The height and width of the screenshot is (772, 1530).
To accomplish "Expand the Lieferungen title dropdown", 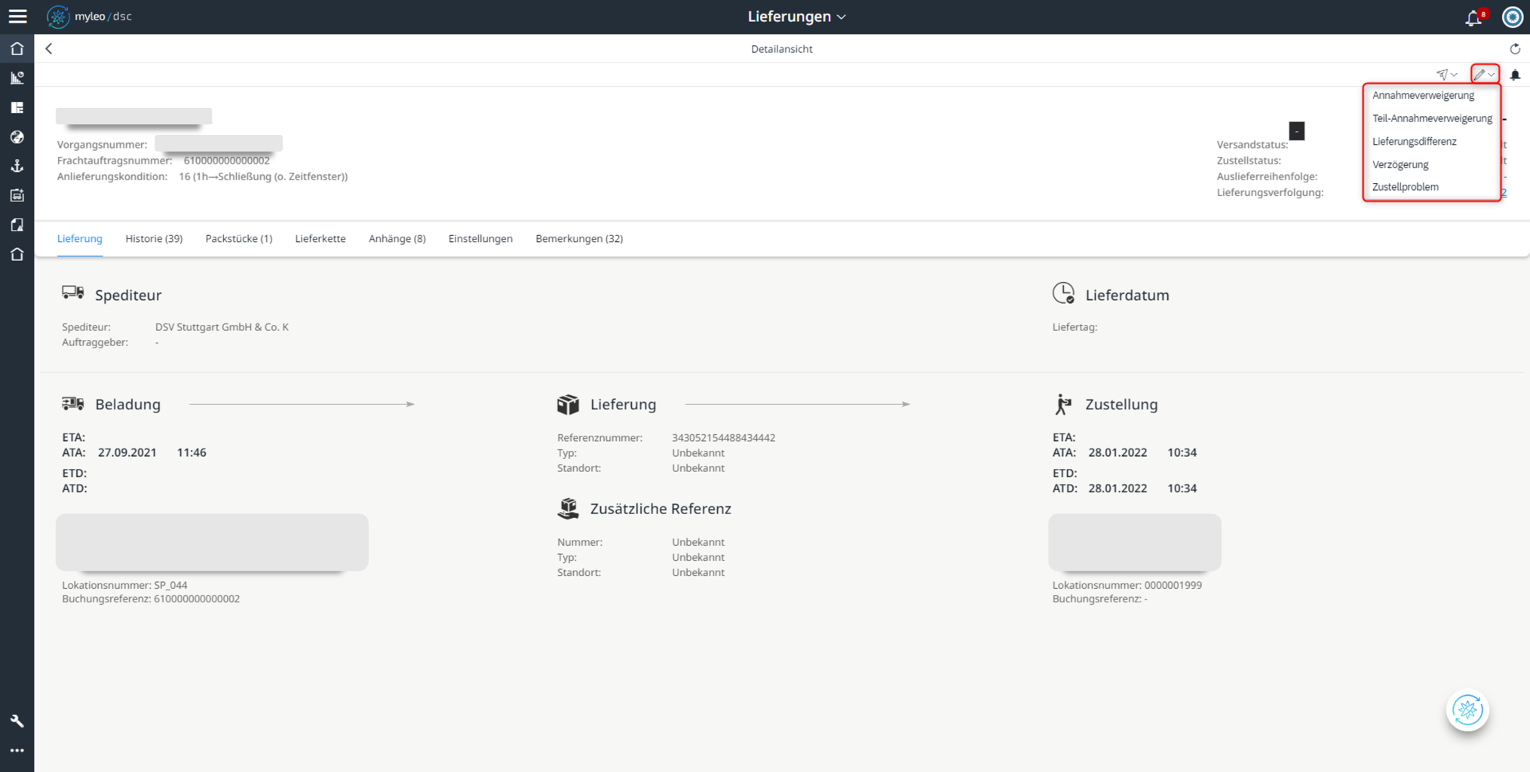I will pos(796,17).
